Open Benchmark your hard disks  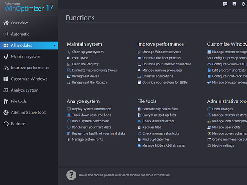click(x=92, y=128)
